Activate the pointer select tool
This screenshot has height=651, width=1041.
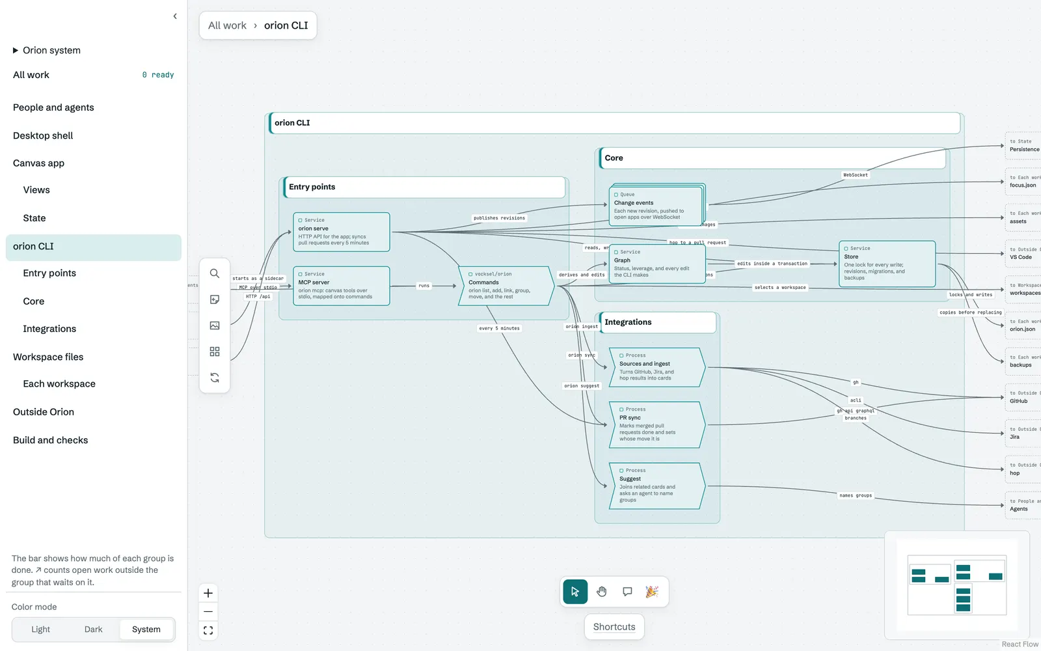click(x=575, y=592)
